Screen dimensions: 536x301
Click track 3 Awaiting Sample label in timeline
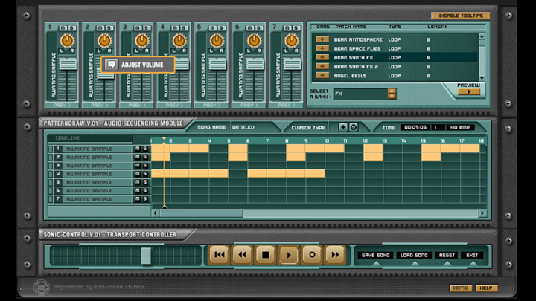click(x=89, y=166)
